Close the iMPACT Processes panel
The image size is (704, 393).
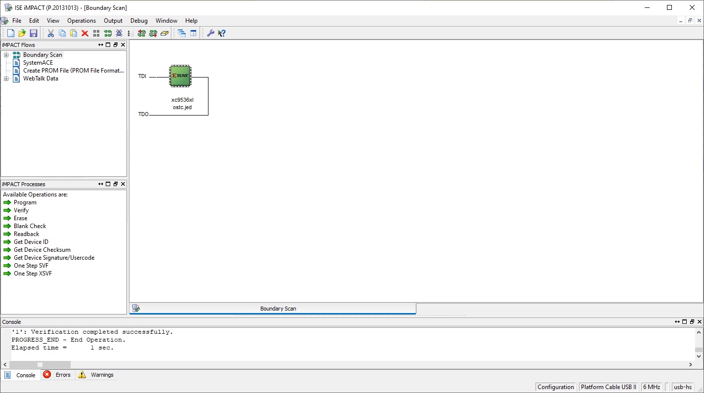coord(123,184)
